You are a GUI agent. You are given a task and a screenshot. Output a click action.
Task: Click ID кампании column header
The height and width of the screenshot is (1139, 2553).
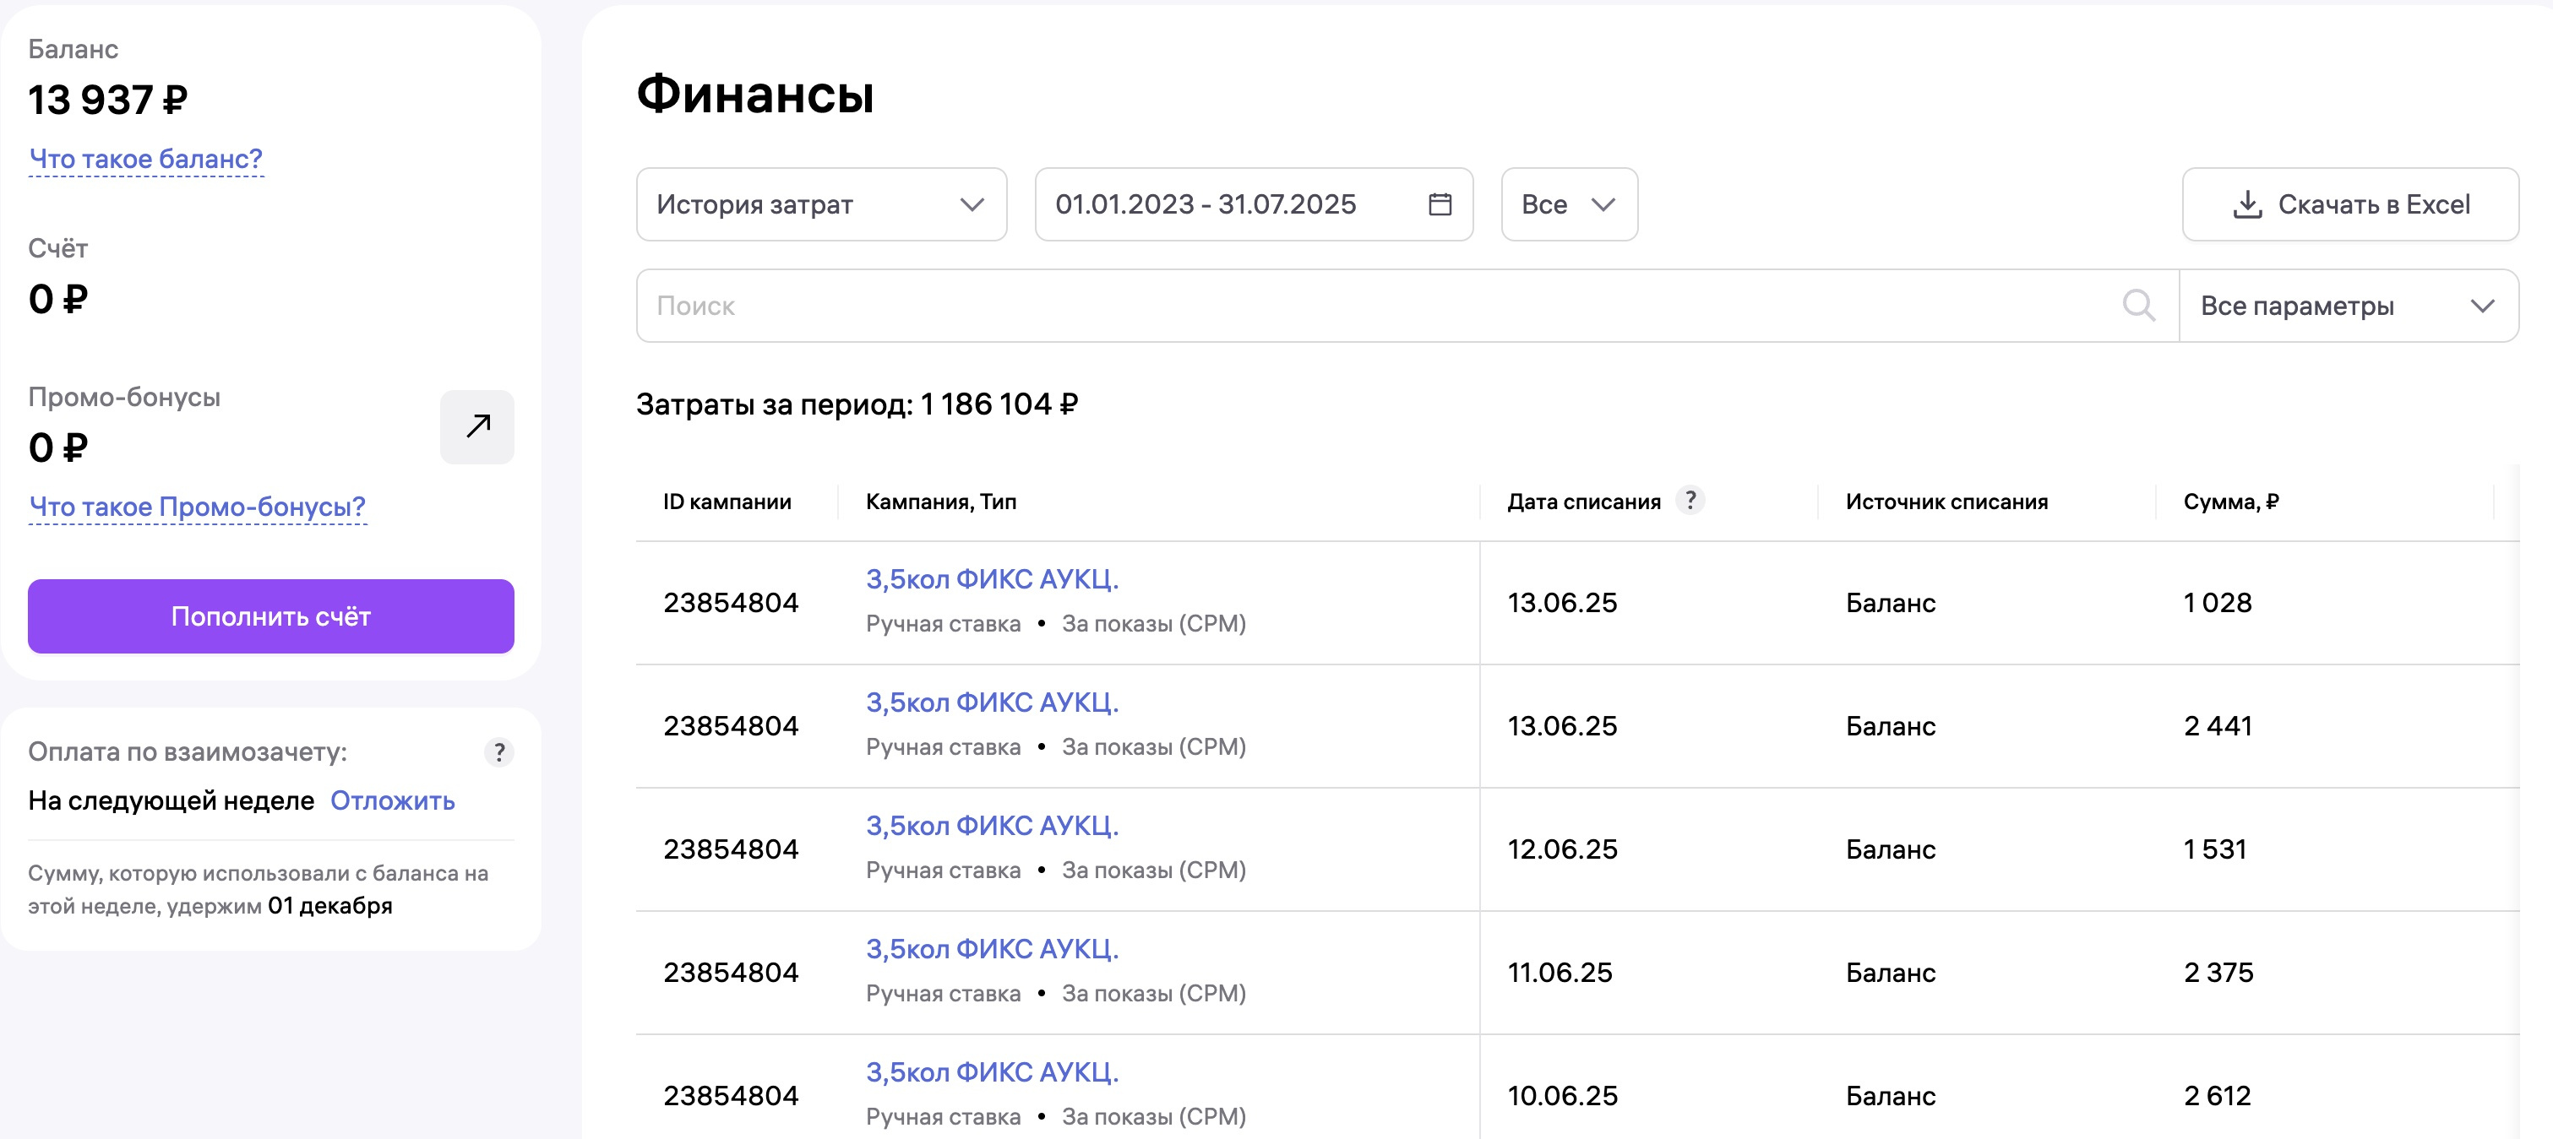[727, 502]
